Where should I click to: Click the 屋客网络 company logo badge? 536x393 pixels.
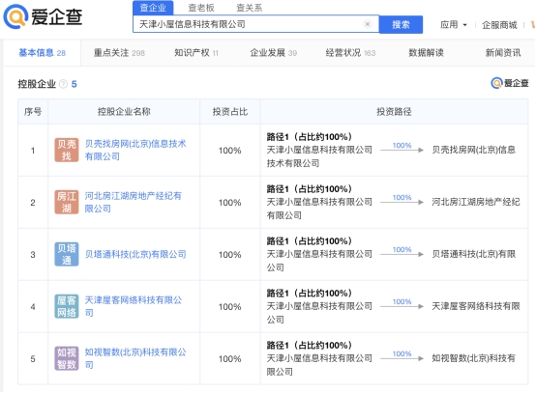point(67,306)
